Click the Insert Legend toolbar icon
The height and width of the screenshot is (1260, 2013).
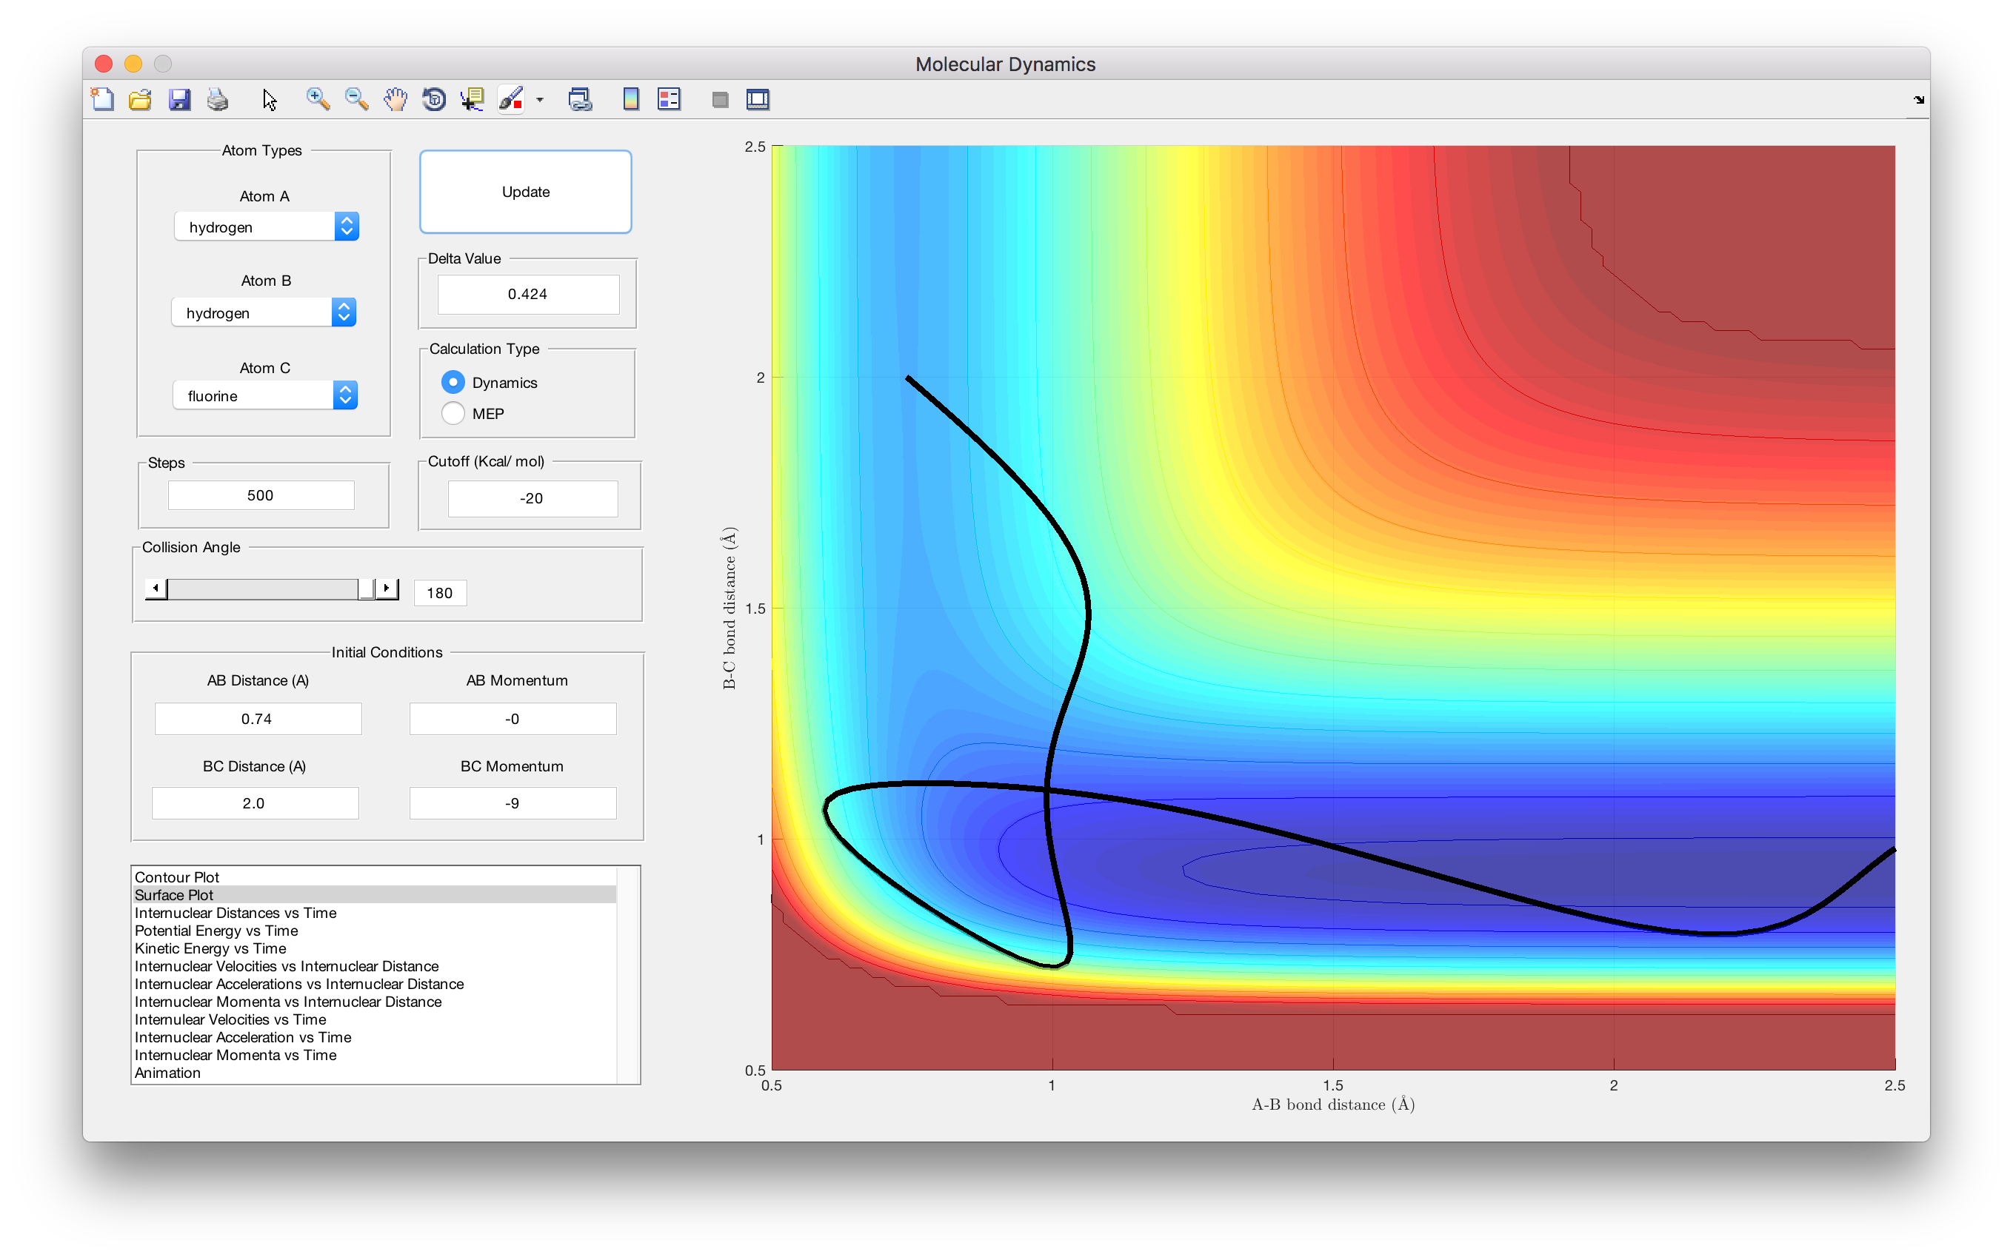(x=670, y=99)
